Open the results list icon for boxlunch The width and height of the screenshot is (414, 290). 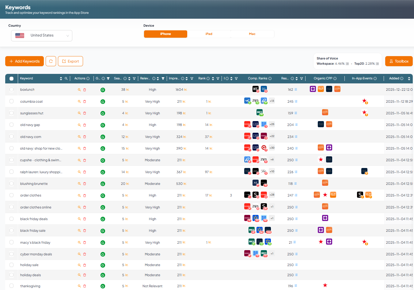pos(296,90)
